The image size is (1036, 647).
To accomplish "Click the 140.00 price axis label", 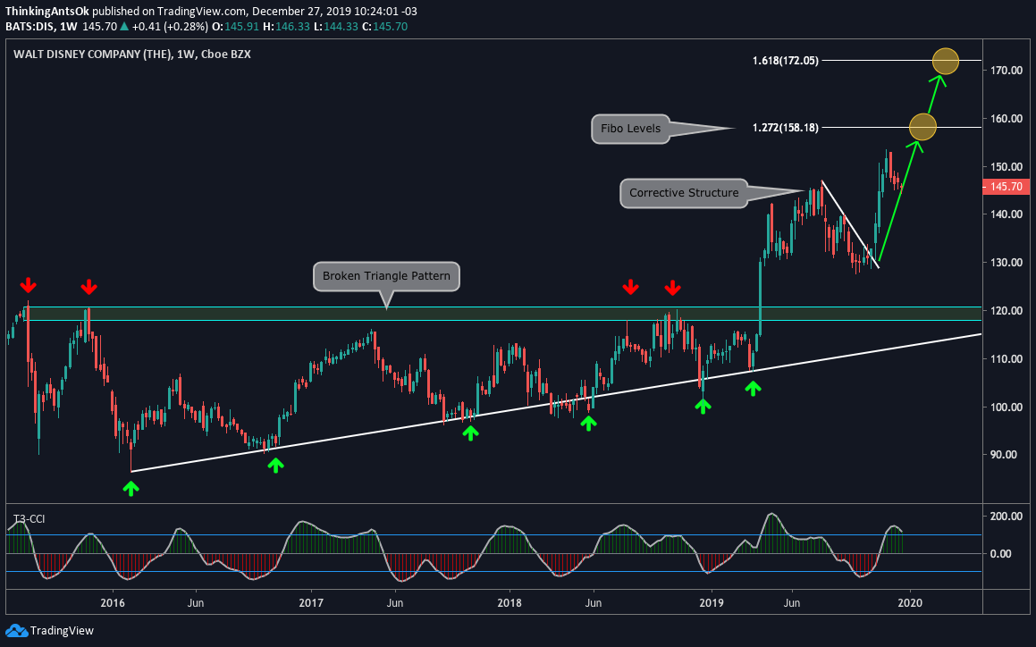I will (x=1007, y=214).
